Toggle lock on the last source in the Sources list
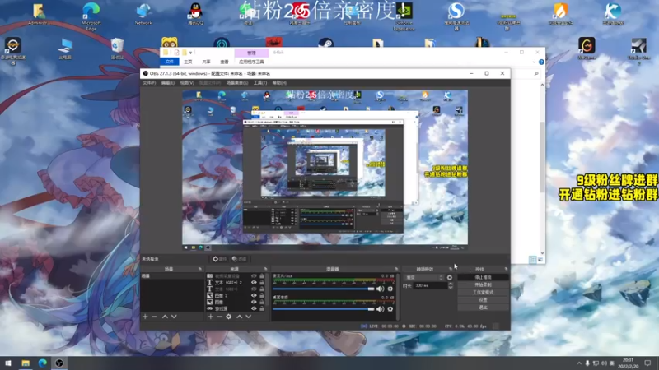Viewport: 659px width, 370px height. (262, 308)
